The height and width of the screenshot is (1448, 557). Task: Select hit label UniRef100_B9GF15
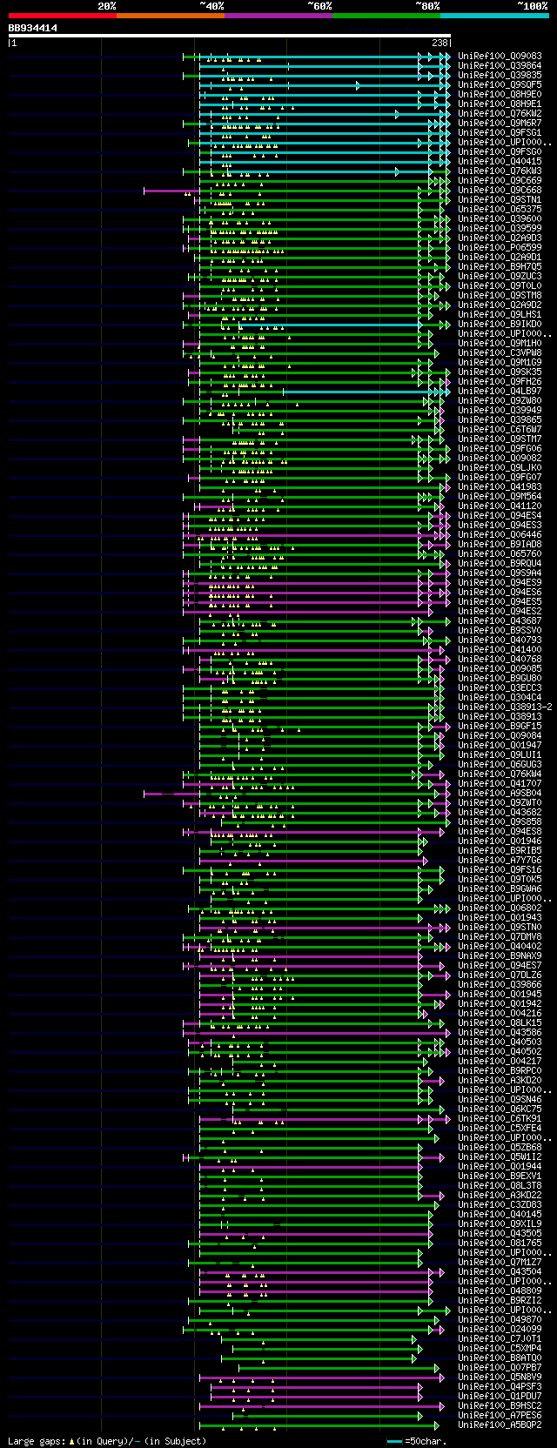point(500,726)
